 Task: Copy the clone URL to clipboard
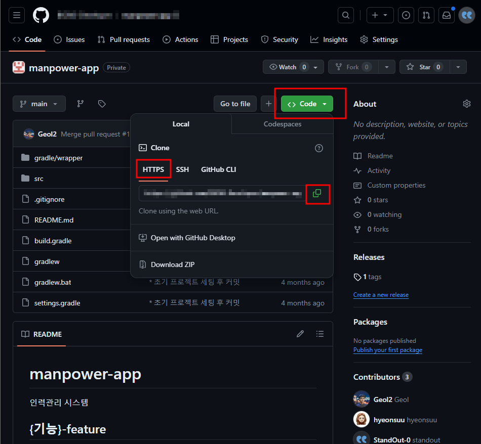point(317,193)
